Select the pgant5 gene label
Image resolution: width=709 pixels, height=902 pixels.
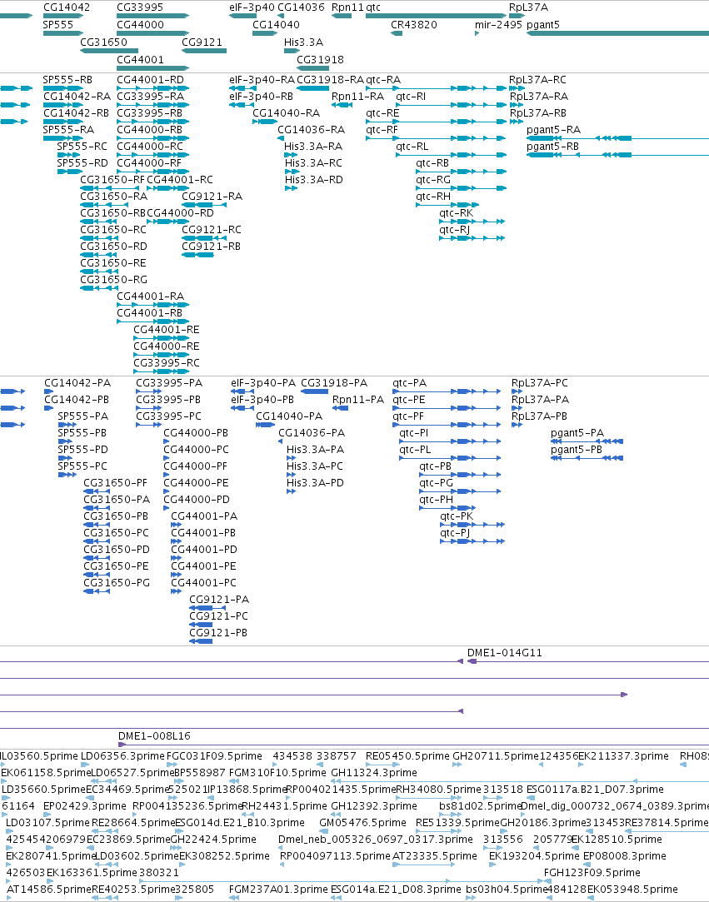click(x=542, y=25)
